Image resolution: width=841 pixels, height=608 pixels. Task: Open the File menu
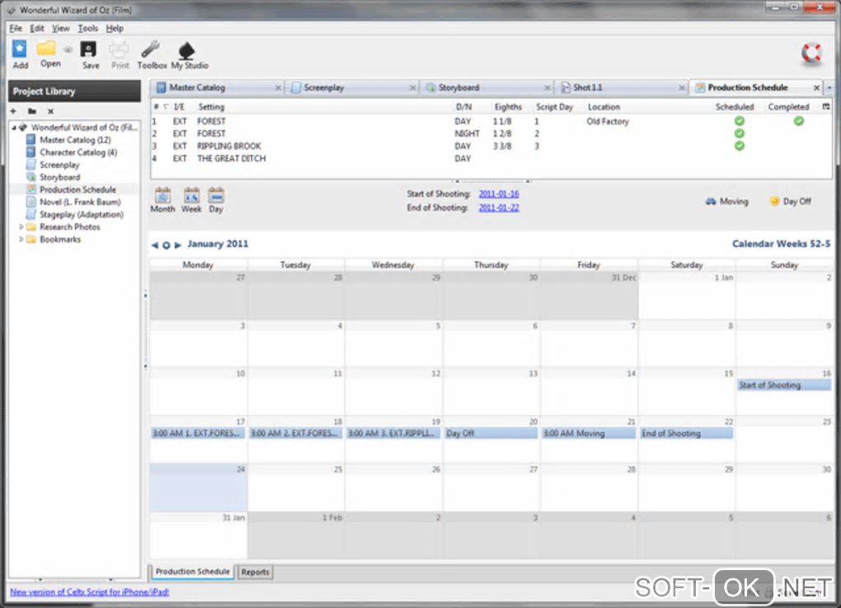16,28
